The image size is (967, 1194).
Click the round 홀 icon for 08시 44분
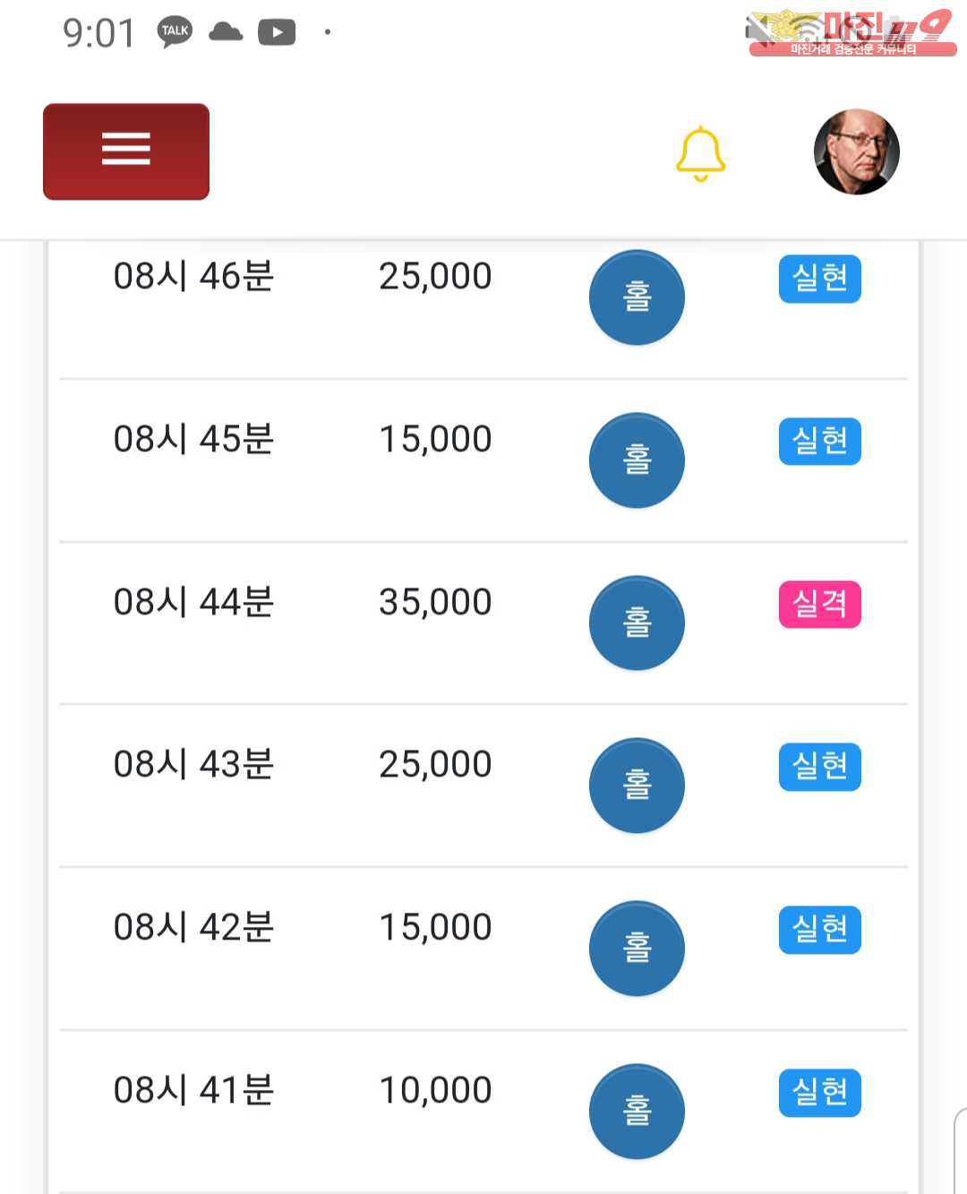pos(637,623)
